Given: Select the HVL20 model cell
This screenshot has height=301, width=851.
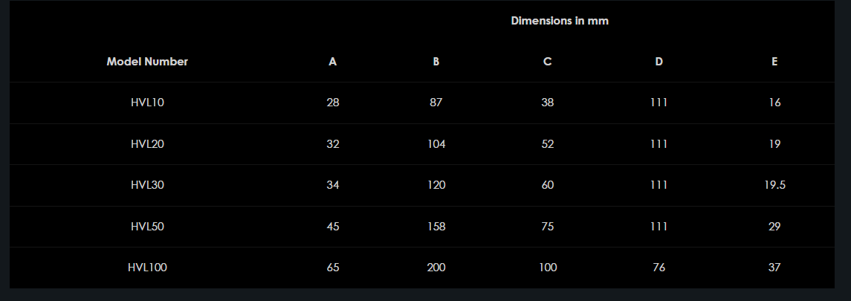Looking at the screenshot, I should tap(147, 144).
